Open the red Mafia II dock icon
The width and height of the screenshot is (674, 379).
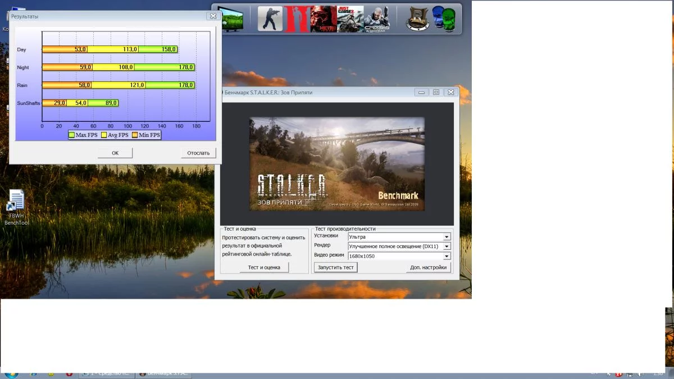[x=297, y=19]
